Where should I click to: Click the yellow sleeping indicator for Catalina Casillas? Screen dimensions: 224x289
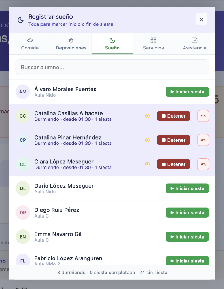(x=147, y=116)
